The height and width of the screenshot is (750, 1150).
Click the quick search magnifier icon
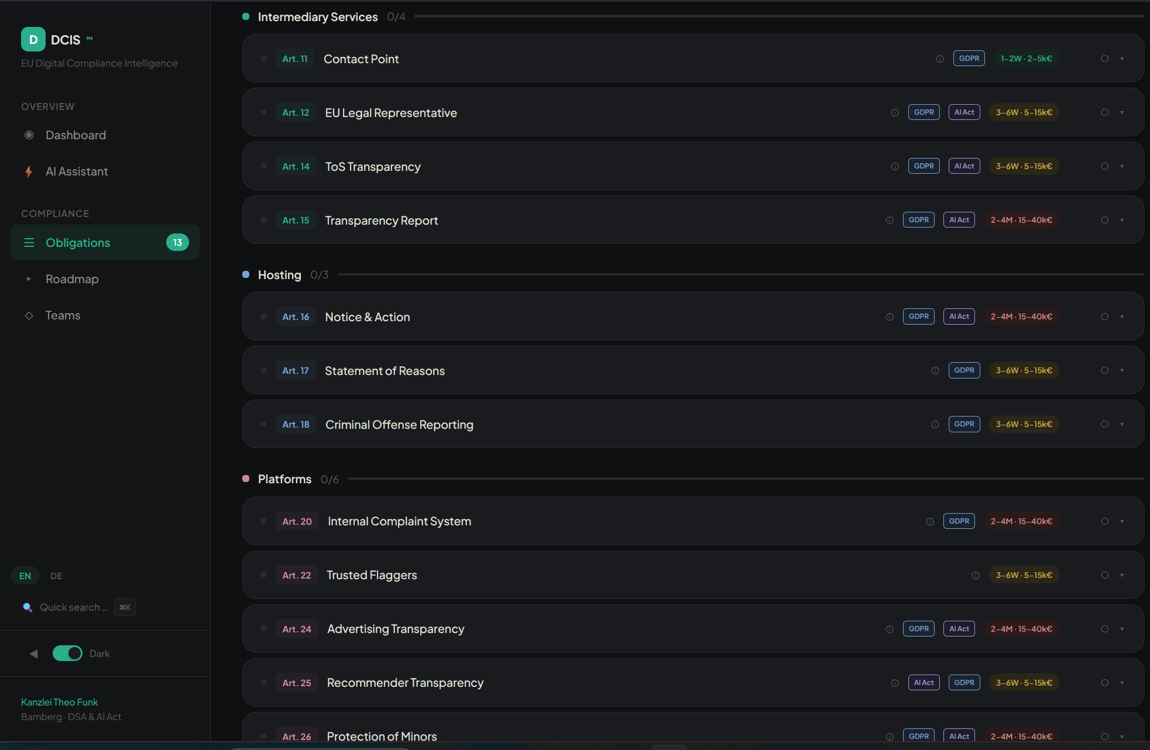[x=28, y=607]
